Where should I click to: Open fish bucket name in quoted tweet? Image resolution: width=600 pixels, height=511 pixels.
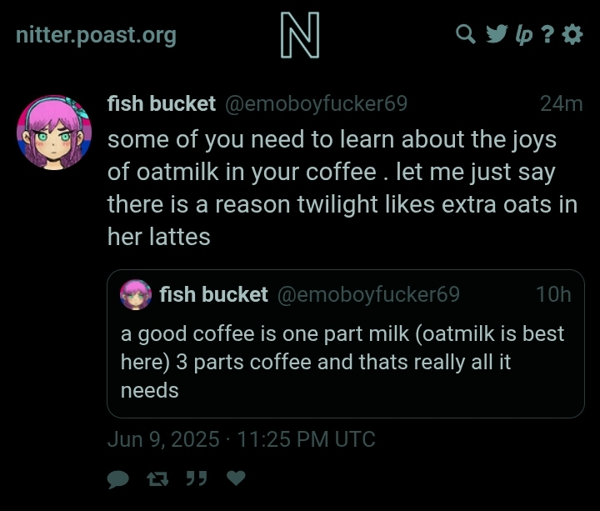tap(213, 294)
